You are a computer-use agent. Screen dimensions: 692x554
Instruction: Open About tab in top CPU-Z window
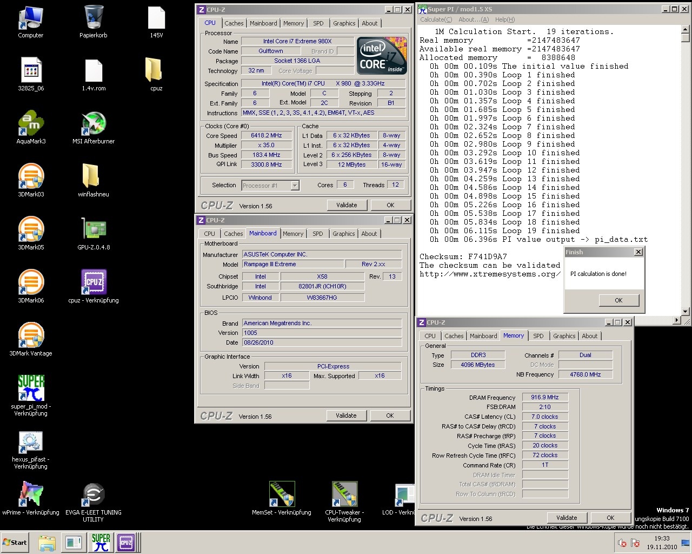[370, 23]
